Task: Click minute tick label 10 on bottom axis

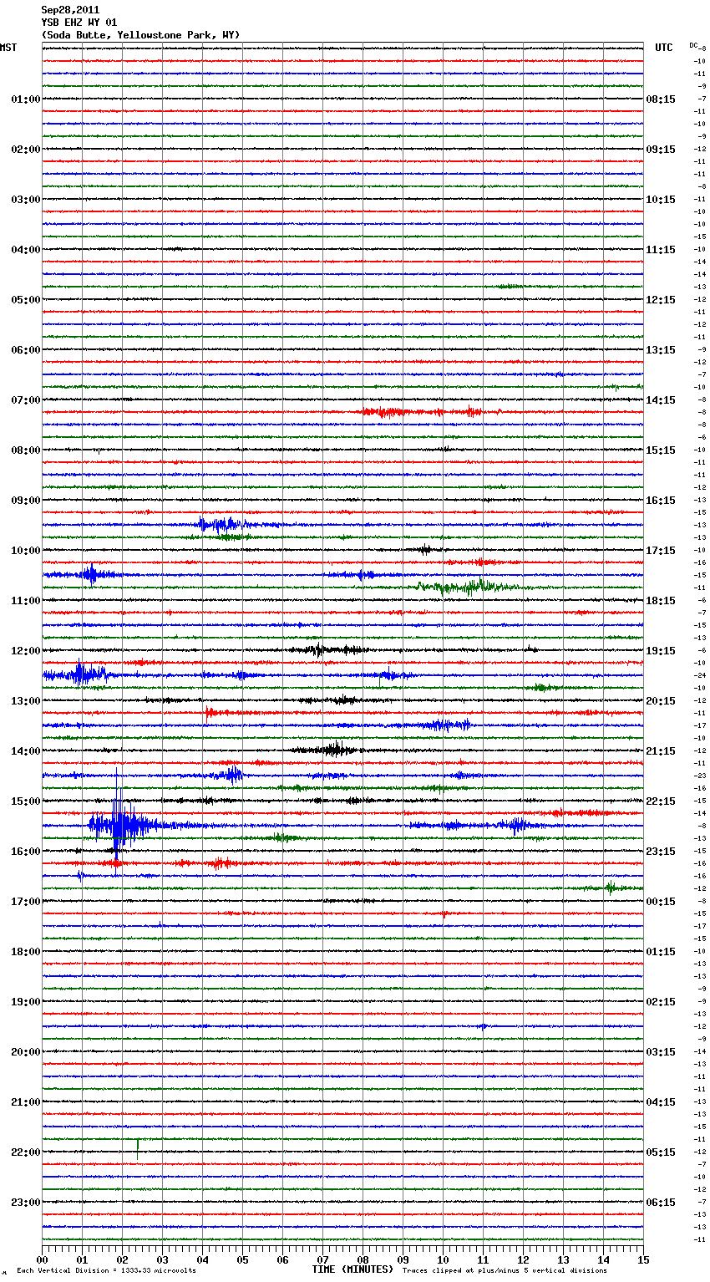Action: pyautogui.click(x=443, y=1259)
